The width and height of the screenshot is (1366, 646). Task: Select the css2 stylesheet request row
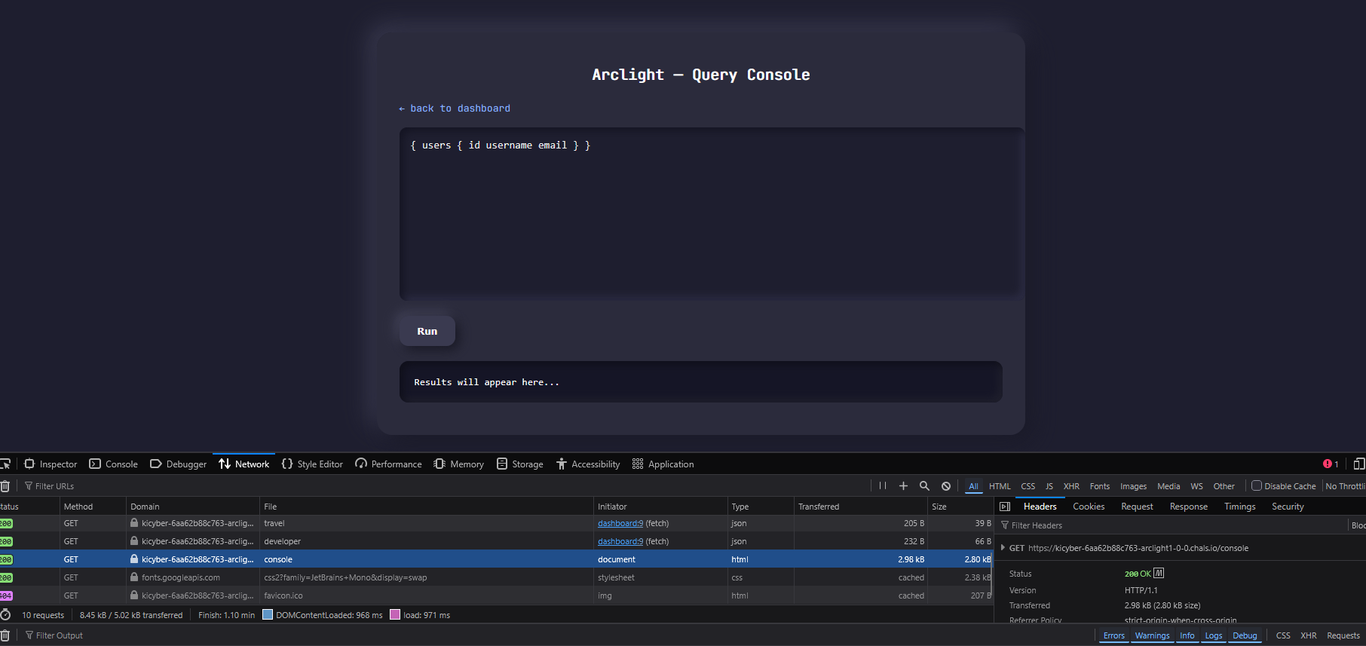496,577
